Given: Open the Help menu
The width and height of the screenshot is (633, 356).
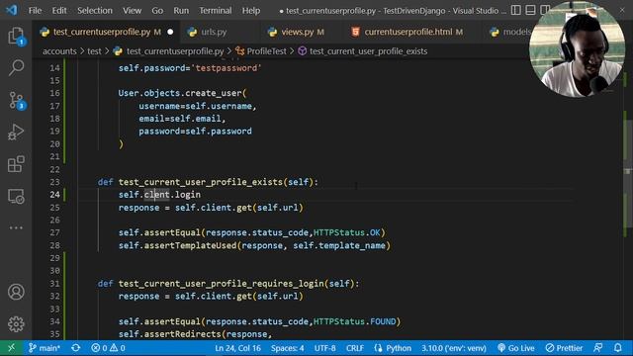Looking at the screenshot, I should (x=251, y=11).
